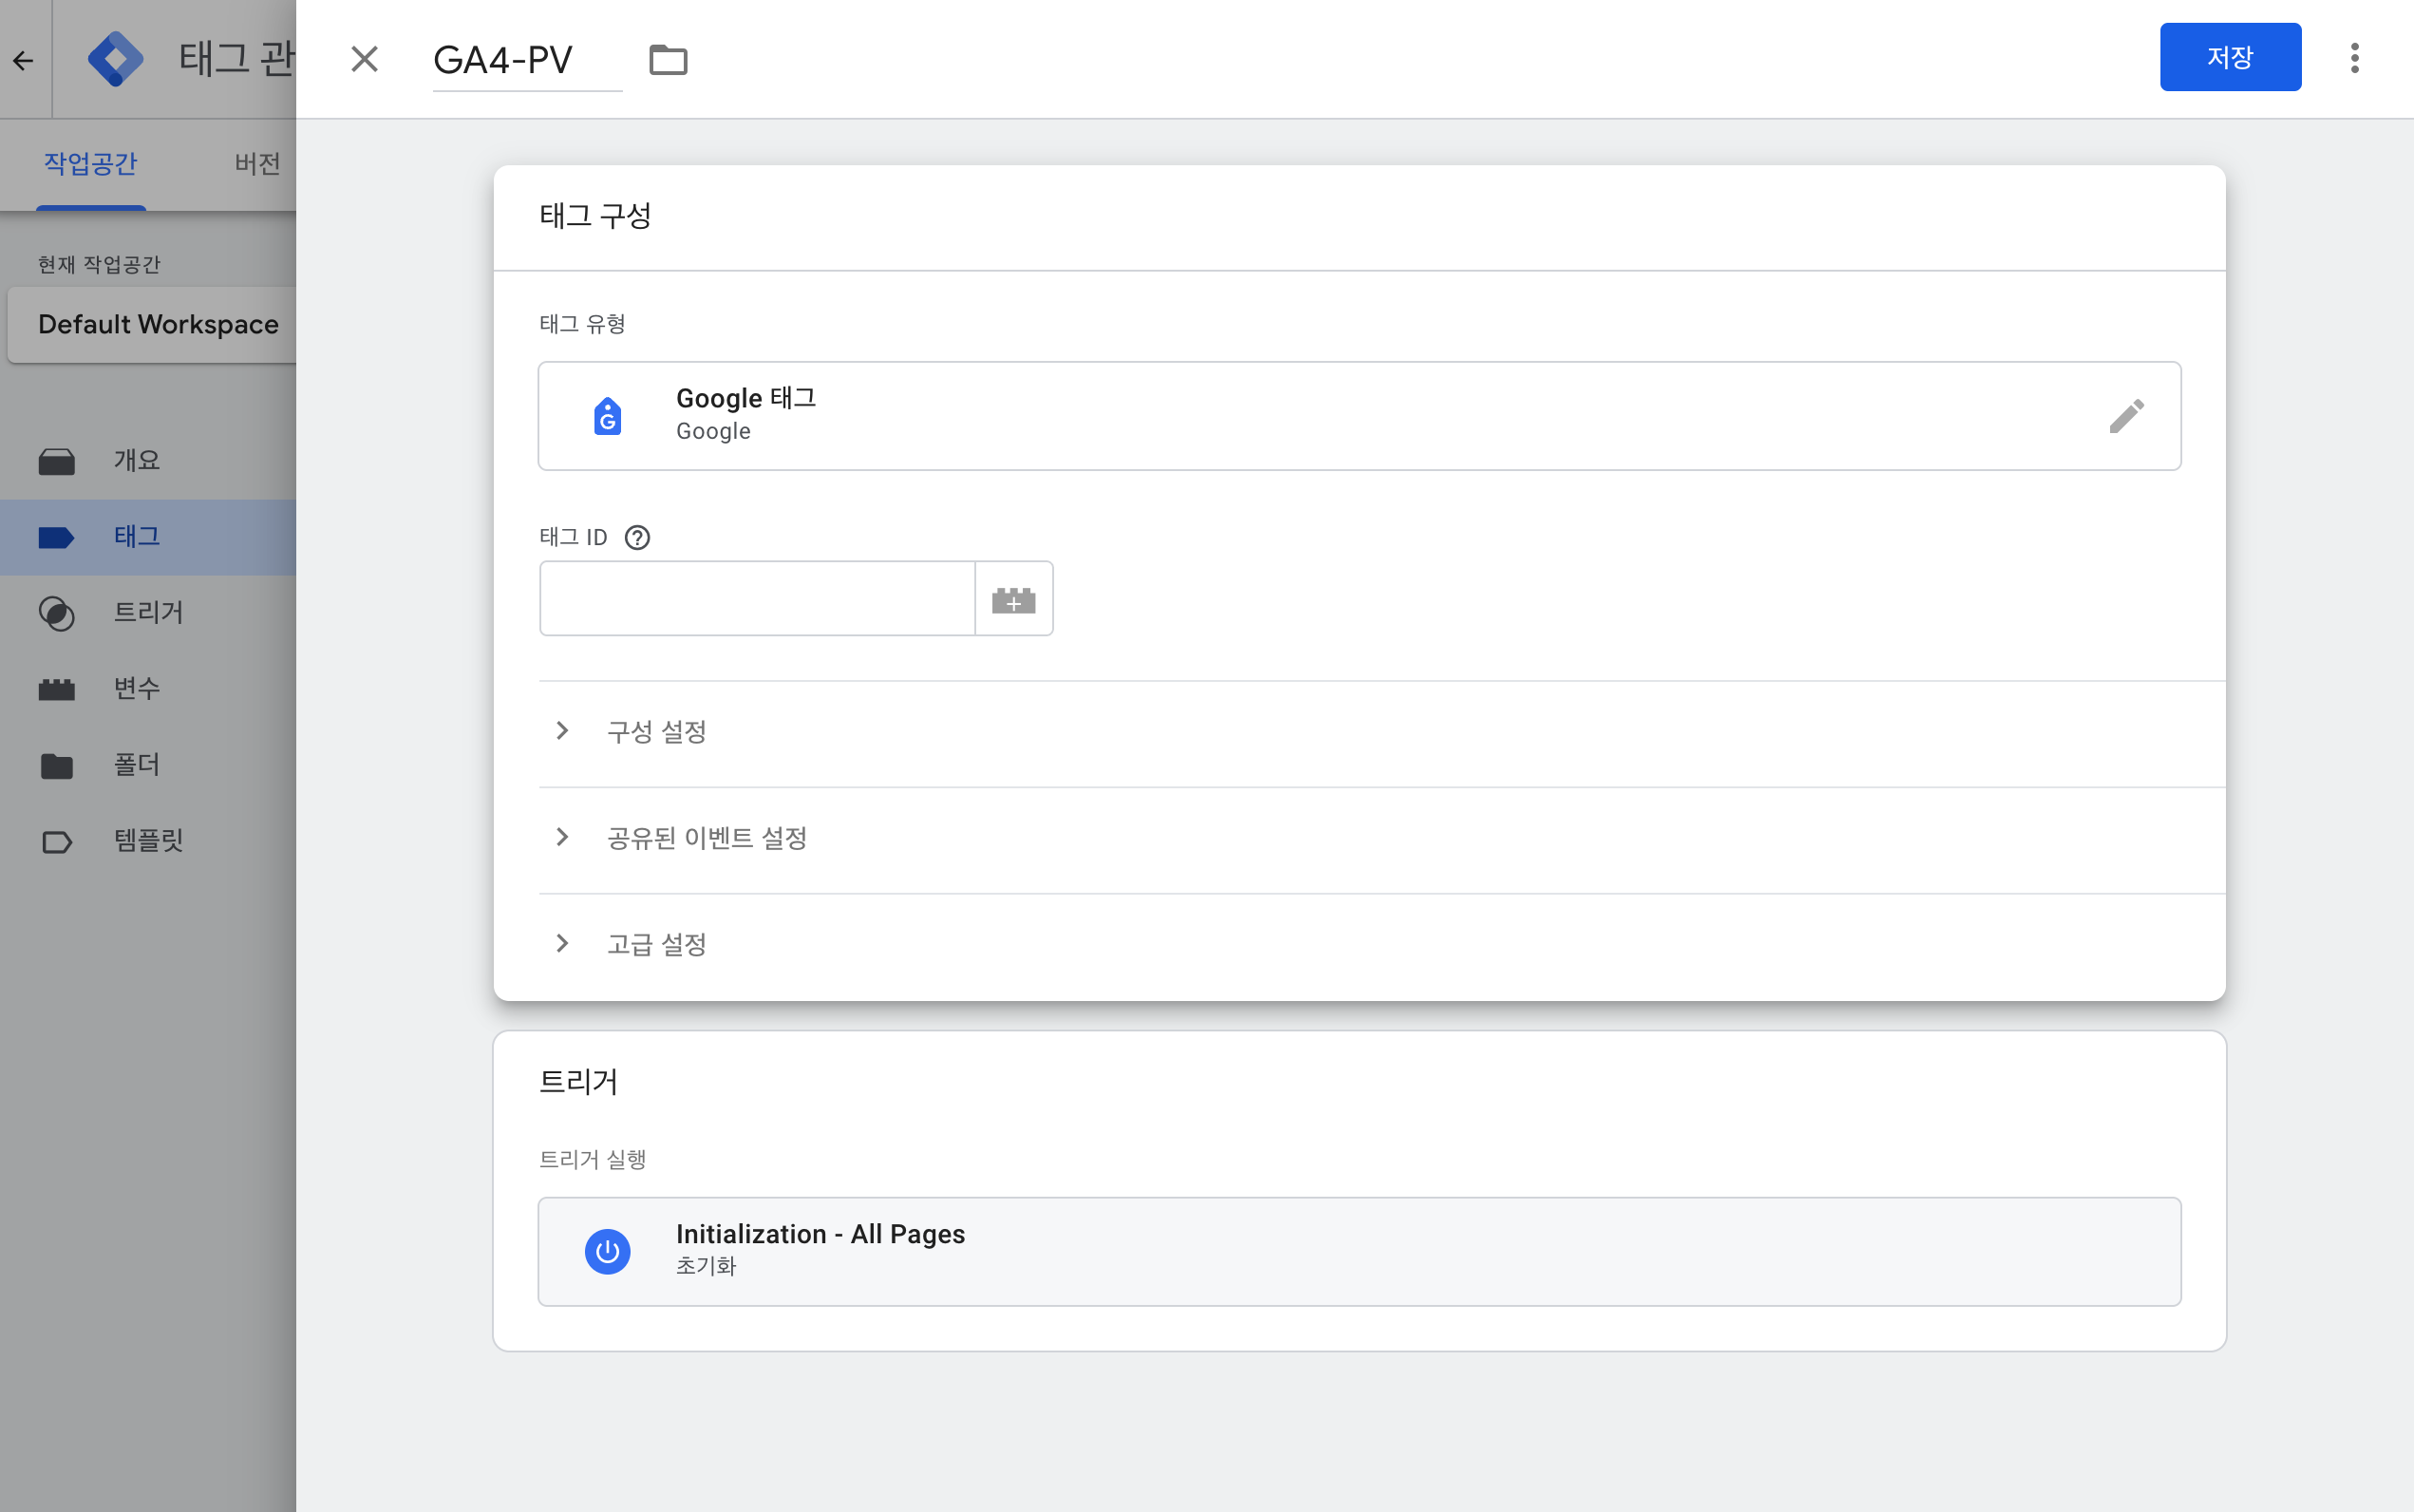Open 개요 in the sidebar
The height and width of the screenshot is (1512, 2414).
click(x=148, y=460)
